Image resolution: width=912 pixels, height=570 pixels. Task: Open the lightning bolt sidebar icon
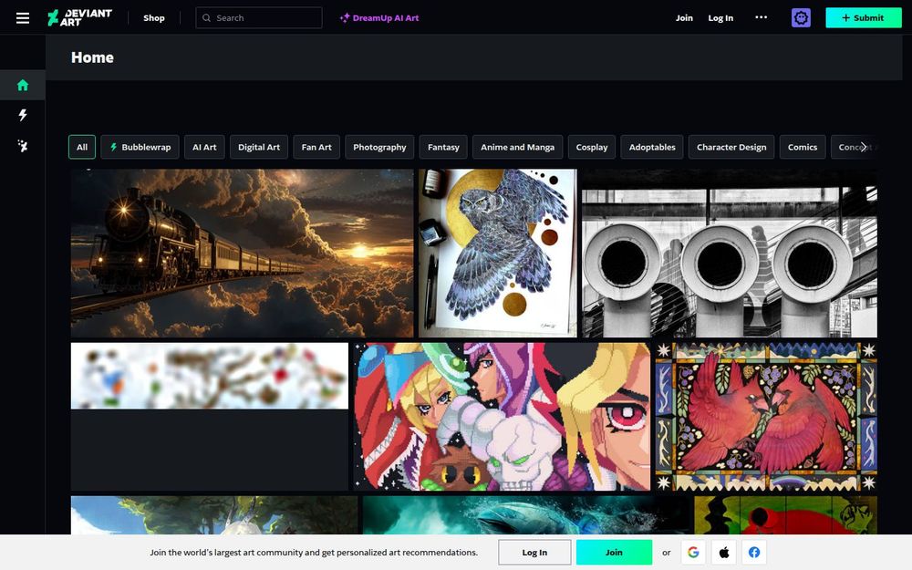click(23, 115)
